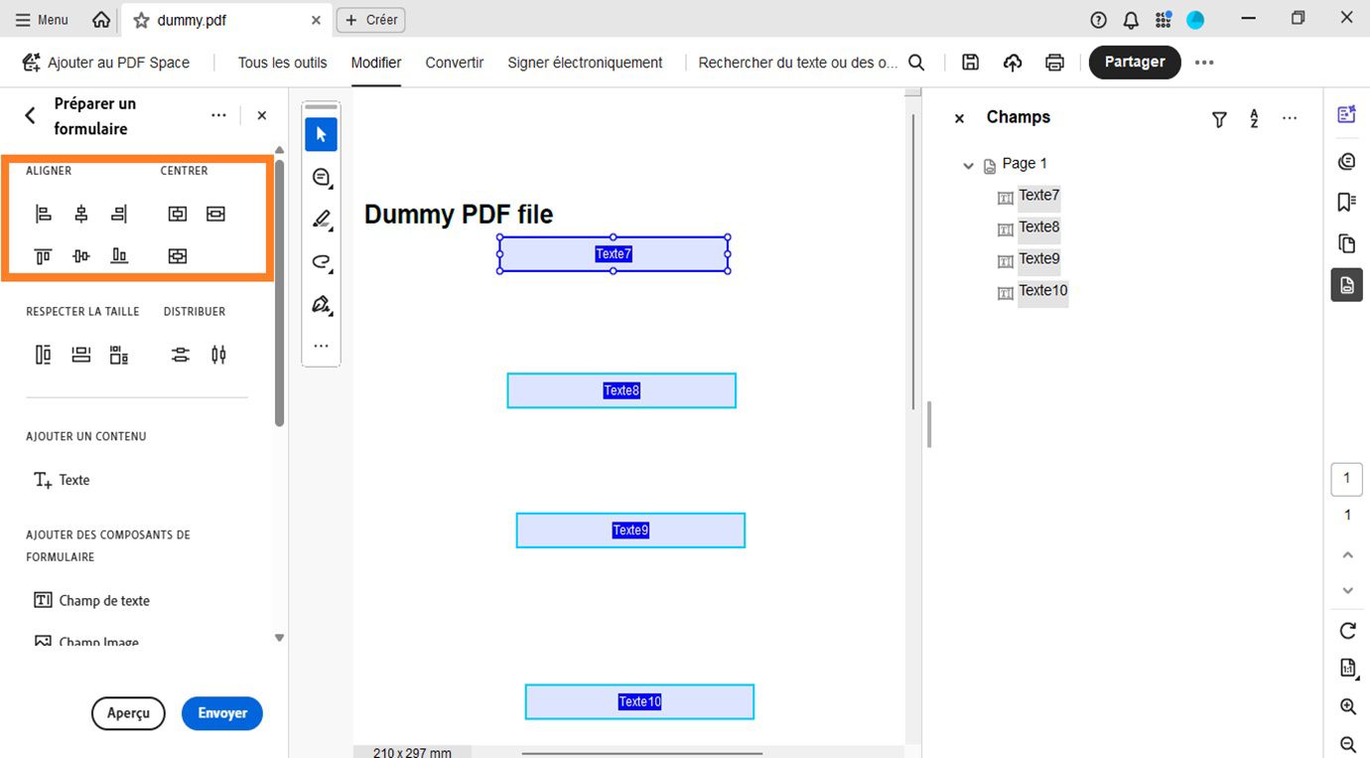The width and height of the screenshot is (1370, 758).
Task: Align the selected fields to the left
Action: pyautogui.click(x=42, y=214)
